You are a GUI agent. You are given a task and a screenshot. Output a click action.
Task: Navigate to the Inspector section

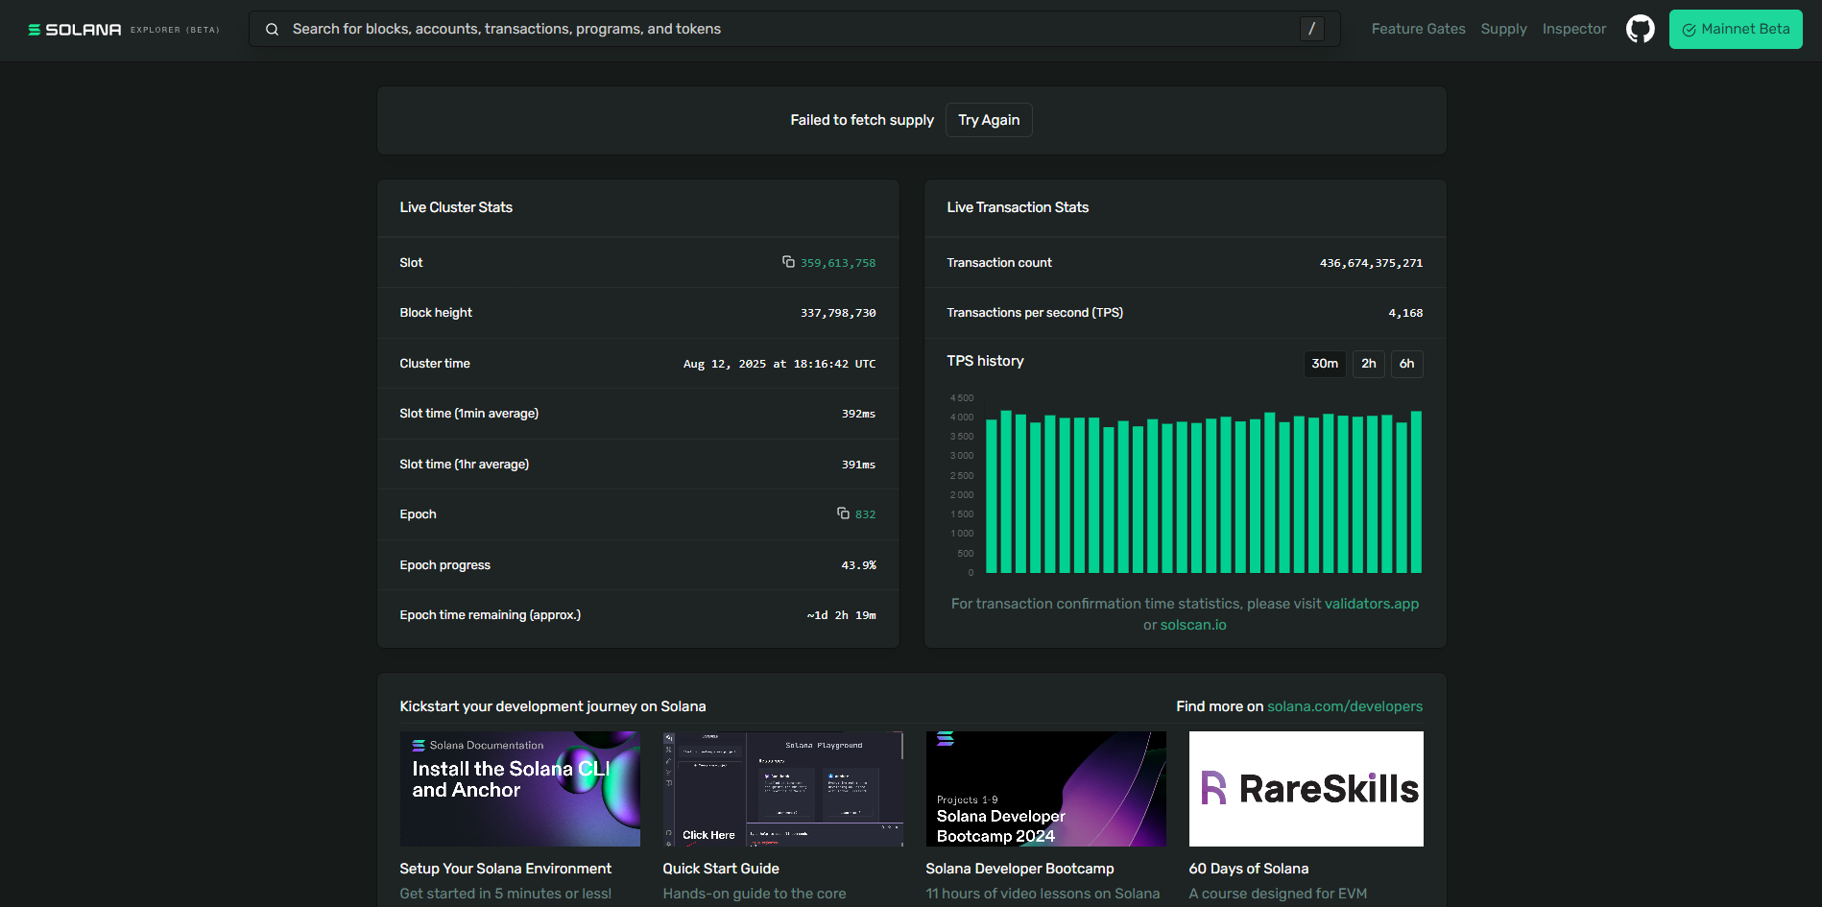tap(1573, 29)
